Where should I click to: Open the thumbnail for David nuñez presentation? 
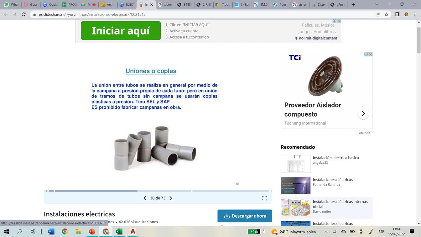[295, 208]
